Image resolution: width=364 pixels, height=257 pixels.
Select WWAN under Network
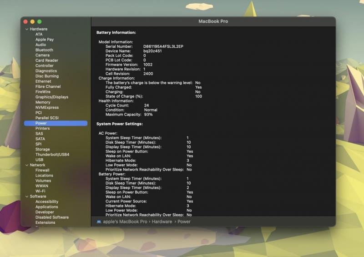click(x=42, y=186)
